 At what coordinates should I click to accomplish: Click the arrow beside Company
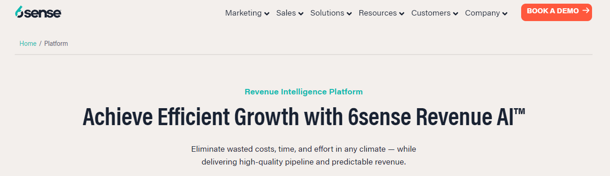505,14
